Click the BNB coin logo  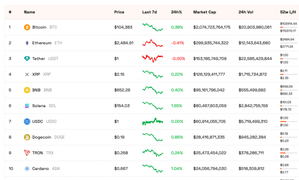pyautogui.click(x=27, y=90)
